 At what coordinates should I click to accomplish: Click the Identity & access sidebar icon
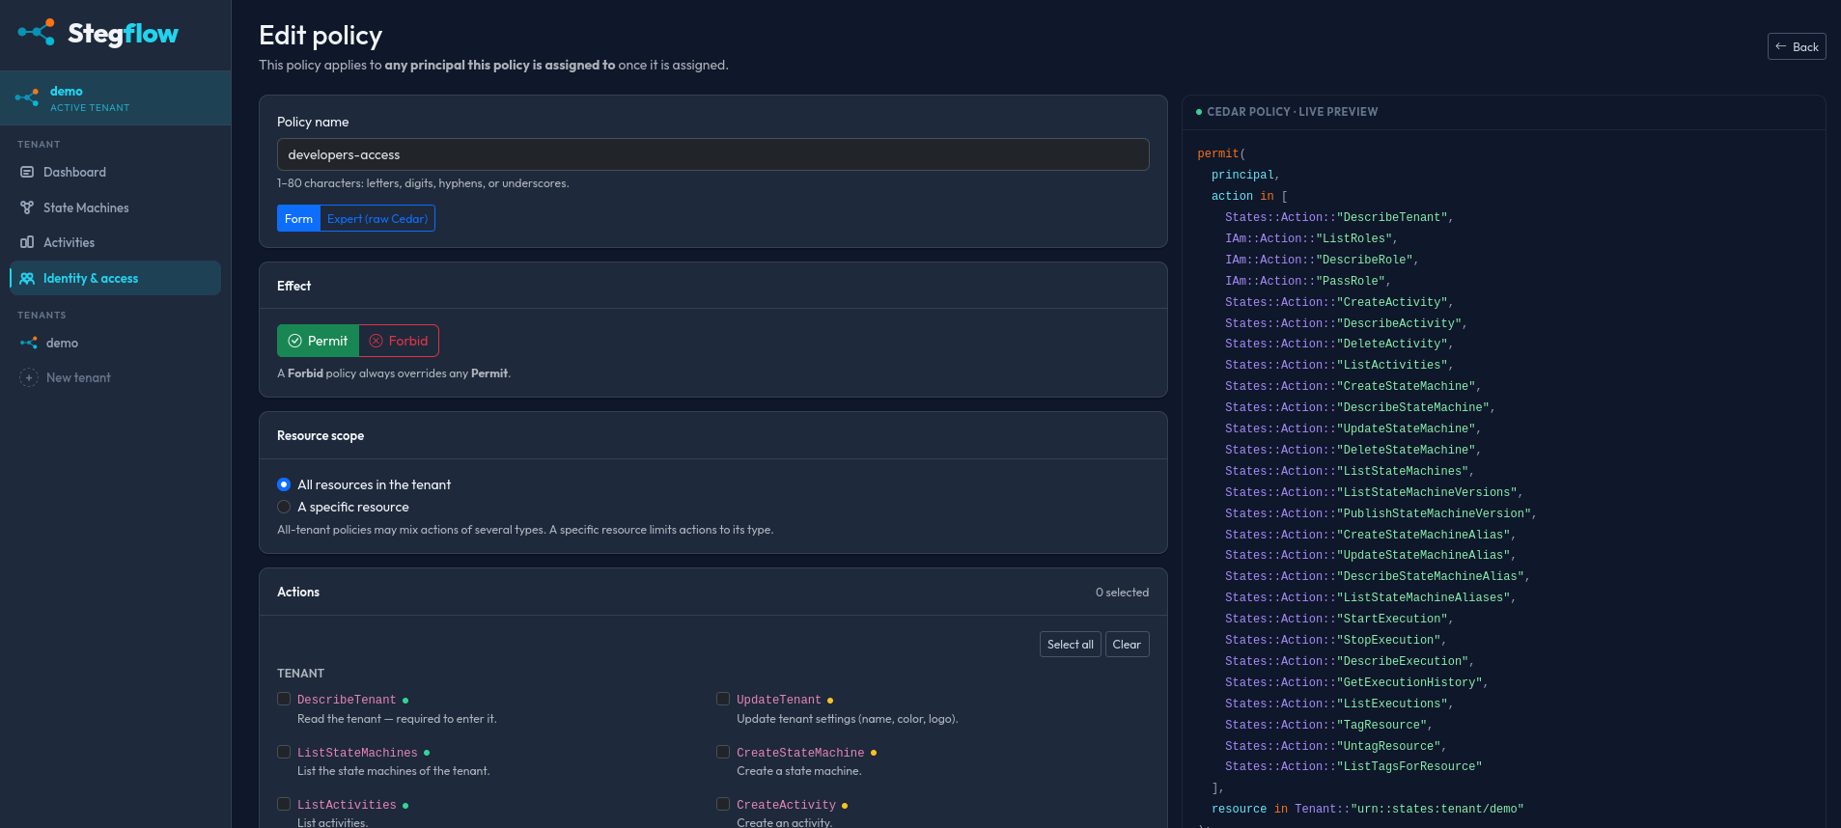click(x=27, y=278)
